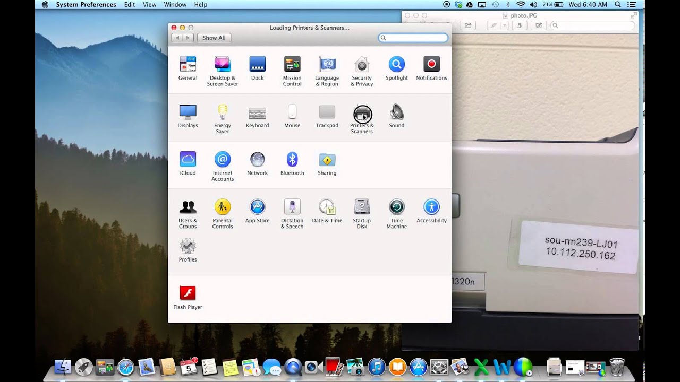Open the Trackpad preferences pane
The width and height of the screenshot is (680, 382).
click(x=327, y=116)
